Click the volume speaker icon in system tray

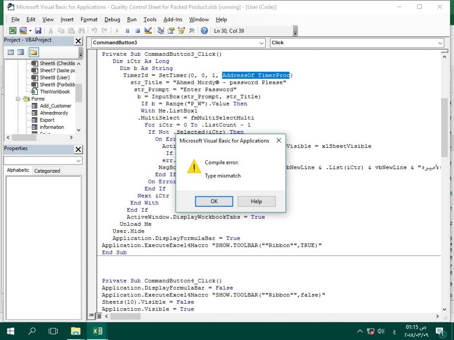381,331
